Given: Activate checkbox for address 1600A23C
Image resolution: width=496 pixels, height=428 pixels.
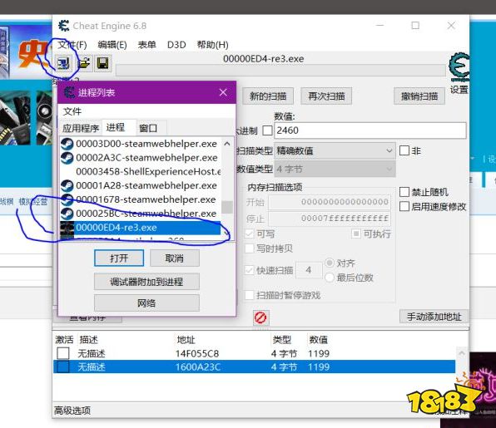Looking at the screenshot, I should point(63,367).
